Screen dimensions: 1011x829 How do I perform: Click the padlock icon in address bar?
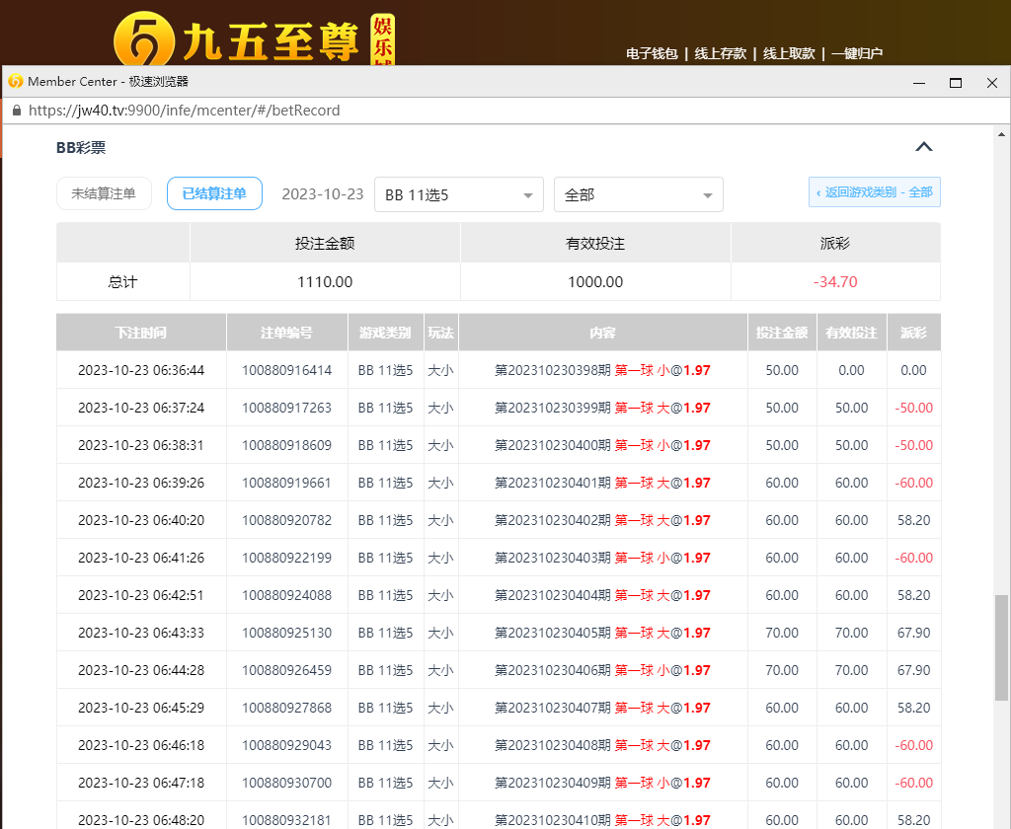(16, 111)
